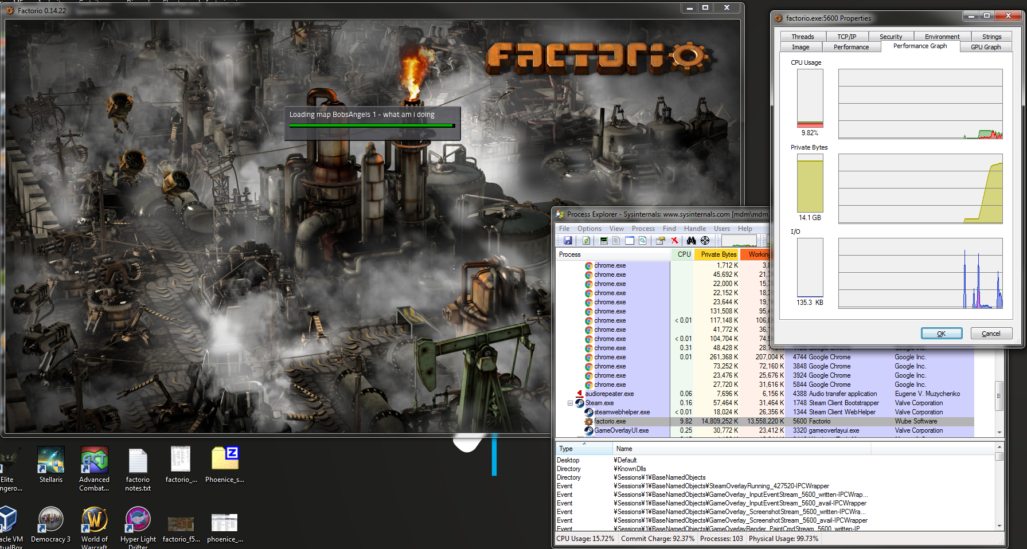
Task: Switch to Security tab in Properties dialog
Action: click(891, 37)
